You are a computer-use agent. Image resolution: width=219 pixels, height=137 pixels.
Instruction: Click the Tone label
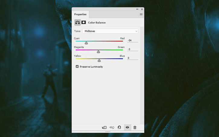(77, 31)
